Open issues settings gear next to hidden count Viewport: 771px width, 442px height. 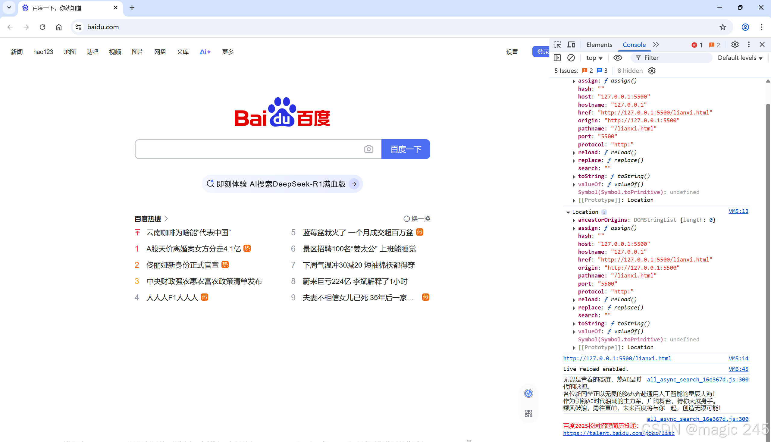652,71
